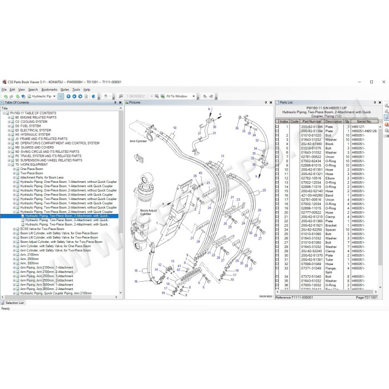The image size is (389, 389).
Task: Select Arm Piping, Arm 3000mm, 2-Attachment
Action: click(x=47, y=289)
